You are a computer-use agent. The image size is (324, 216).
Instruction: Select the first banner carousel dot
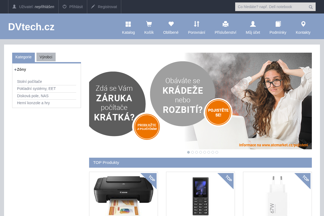click(188, 152)
